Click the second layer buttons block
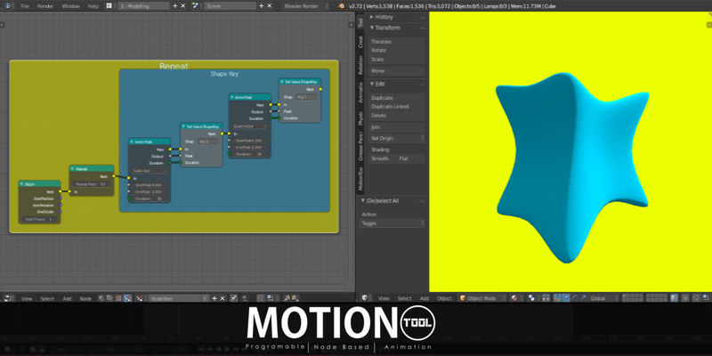712x356 pixels. (656, 298)
